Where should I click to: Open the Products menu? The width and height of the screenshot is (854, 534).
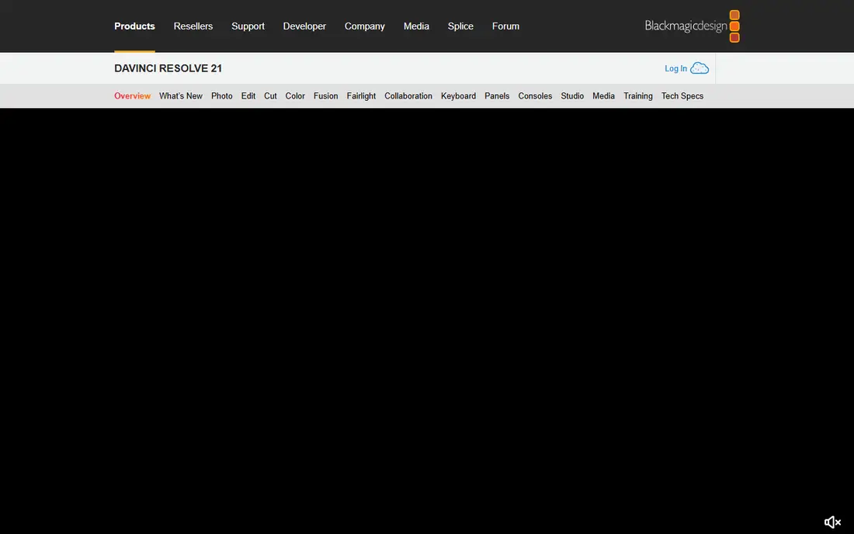point(134,26)
